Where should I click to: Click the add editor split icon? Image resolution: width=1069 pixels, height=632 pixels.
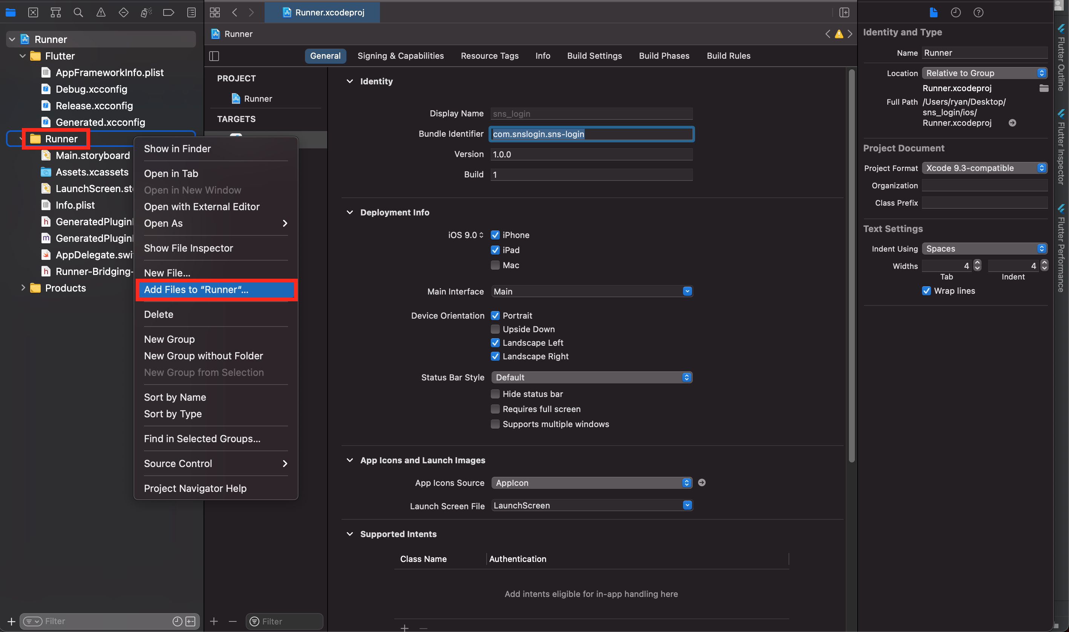(x=844, y=12)
